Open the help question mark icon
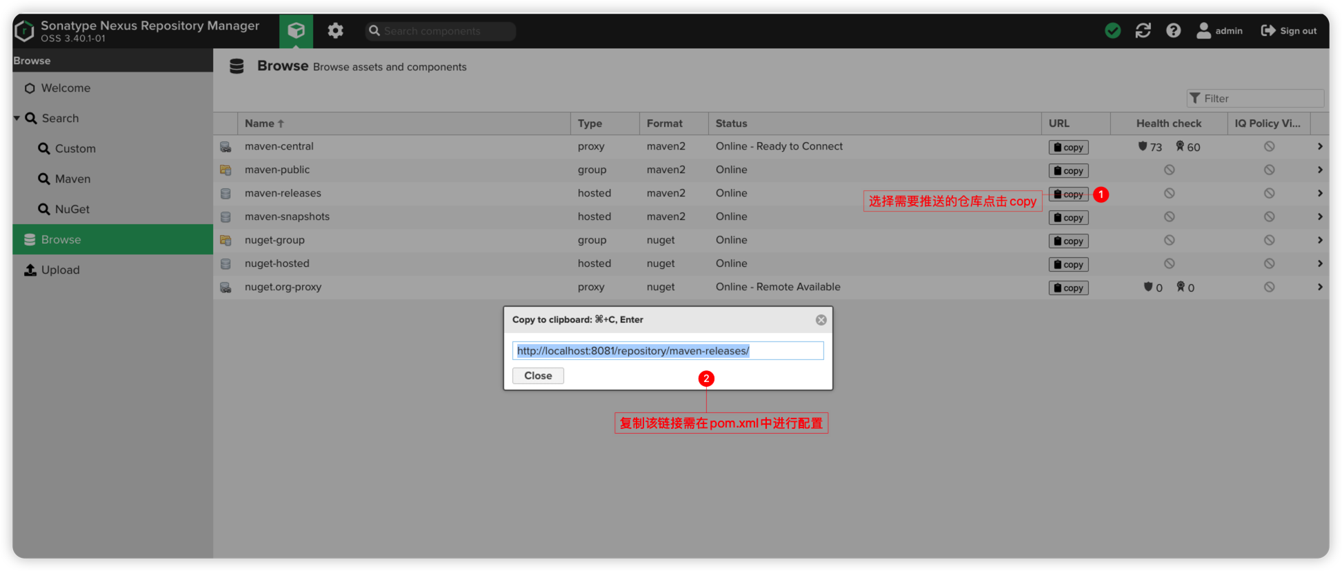 tap(1173, 30)
